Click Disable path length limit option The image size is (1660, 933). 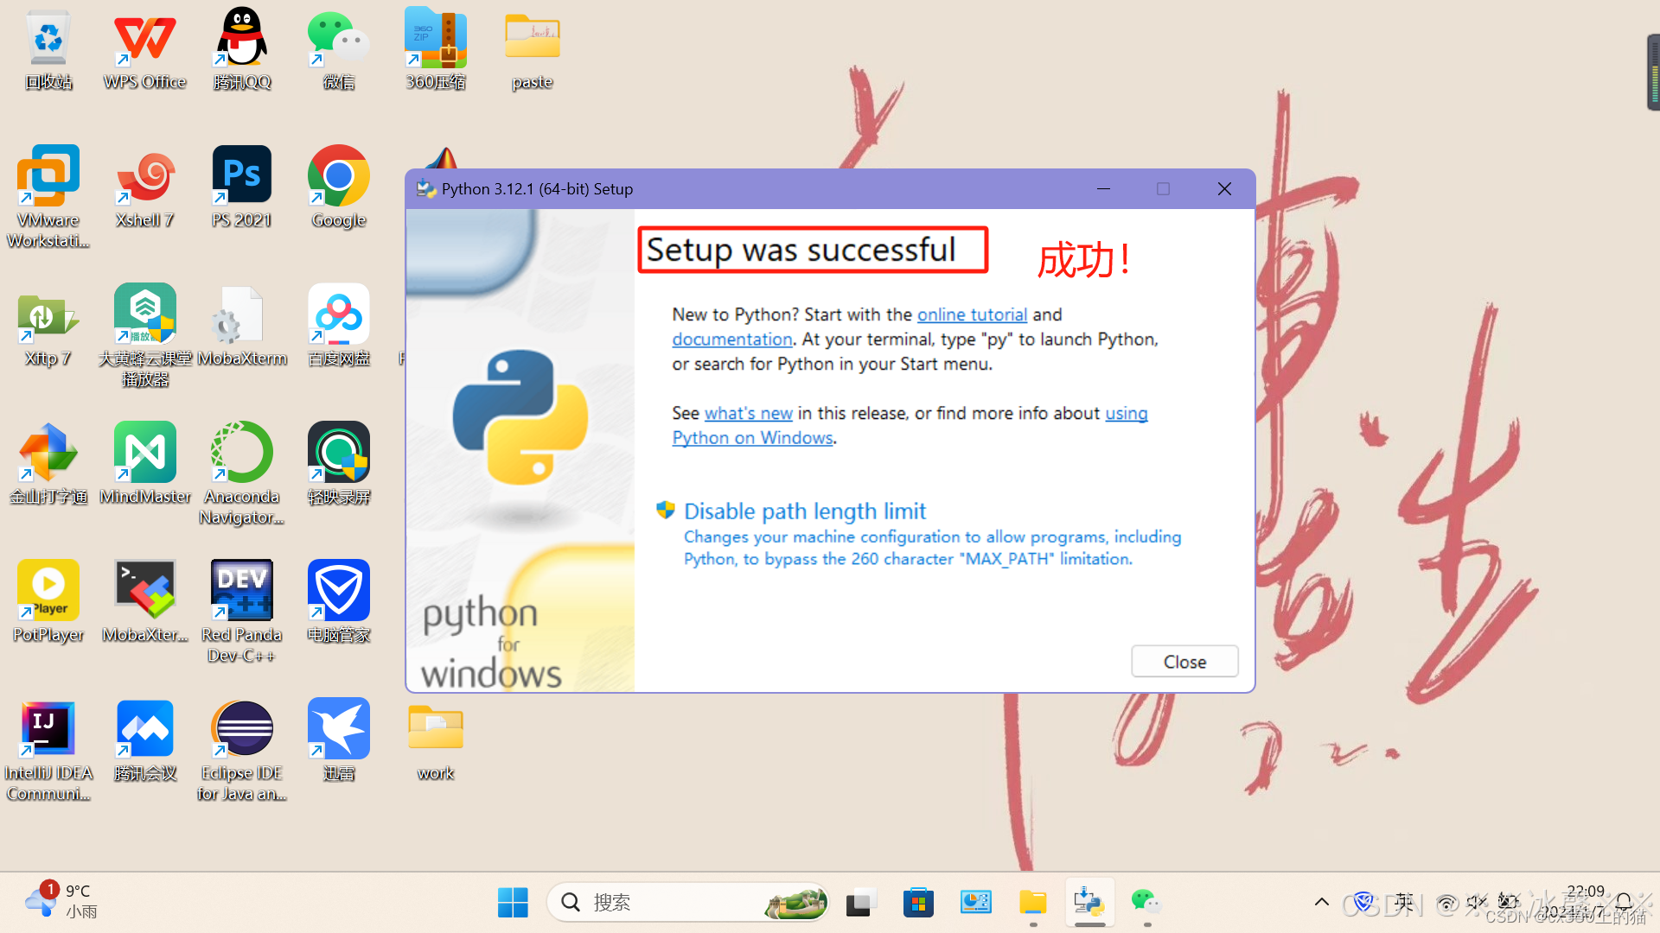[804, 511]
